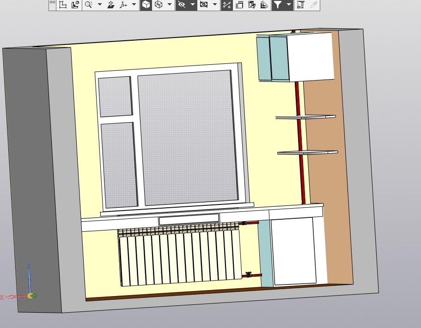Expand the display mode dropdown arrow
The image size is (421, 328).
point(170,5)
